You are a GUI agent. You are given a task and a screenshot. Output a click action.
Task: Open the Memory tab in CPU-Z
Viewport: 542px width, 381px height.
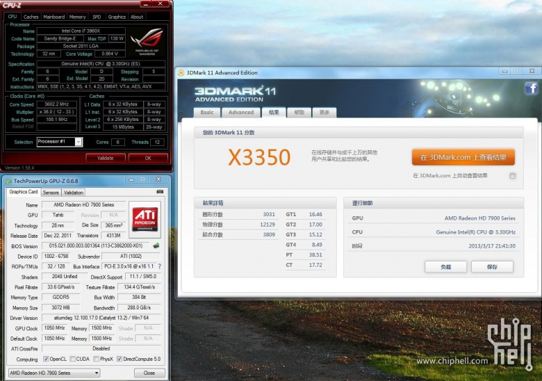click(77, 17)
